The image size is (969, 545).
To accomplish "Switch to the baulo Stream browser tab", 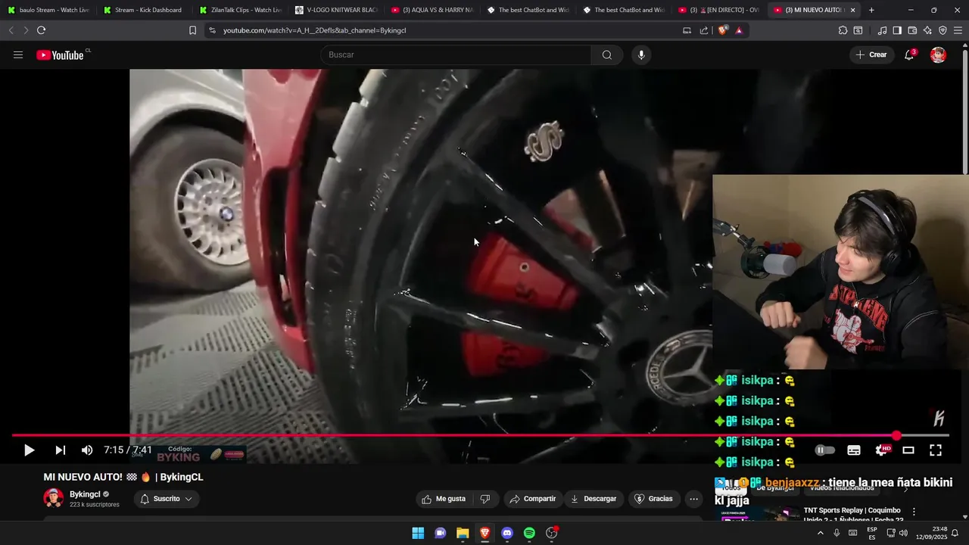I will 48,10.
